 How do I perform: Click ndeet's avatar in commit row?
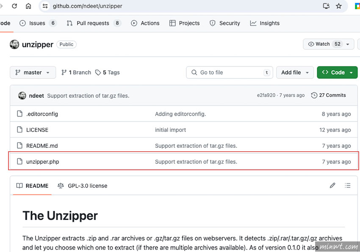(x=22, y=96)
